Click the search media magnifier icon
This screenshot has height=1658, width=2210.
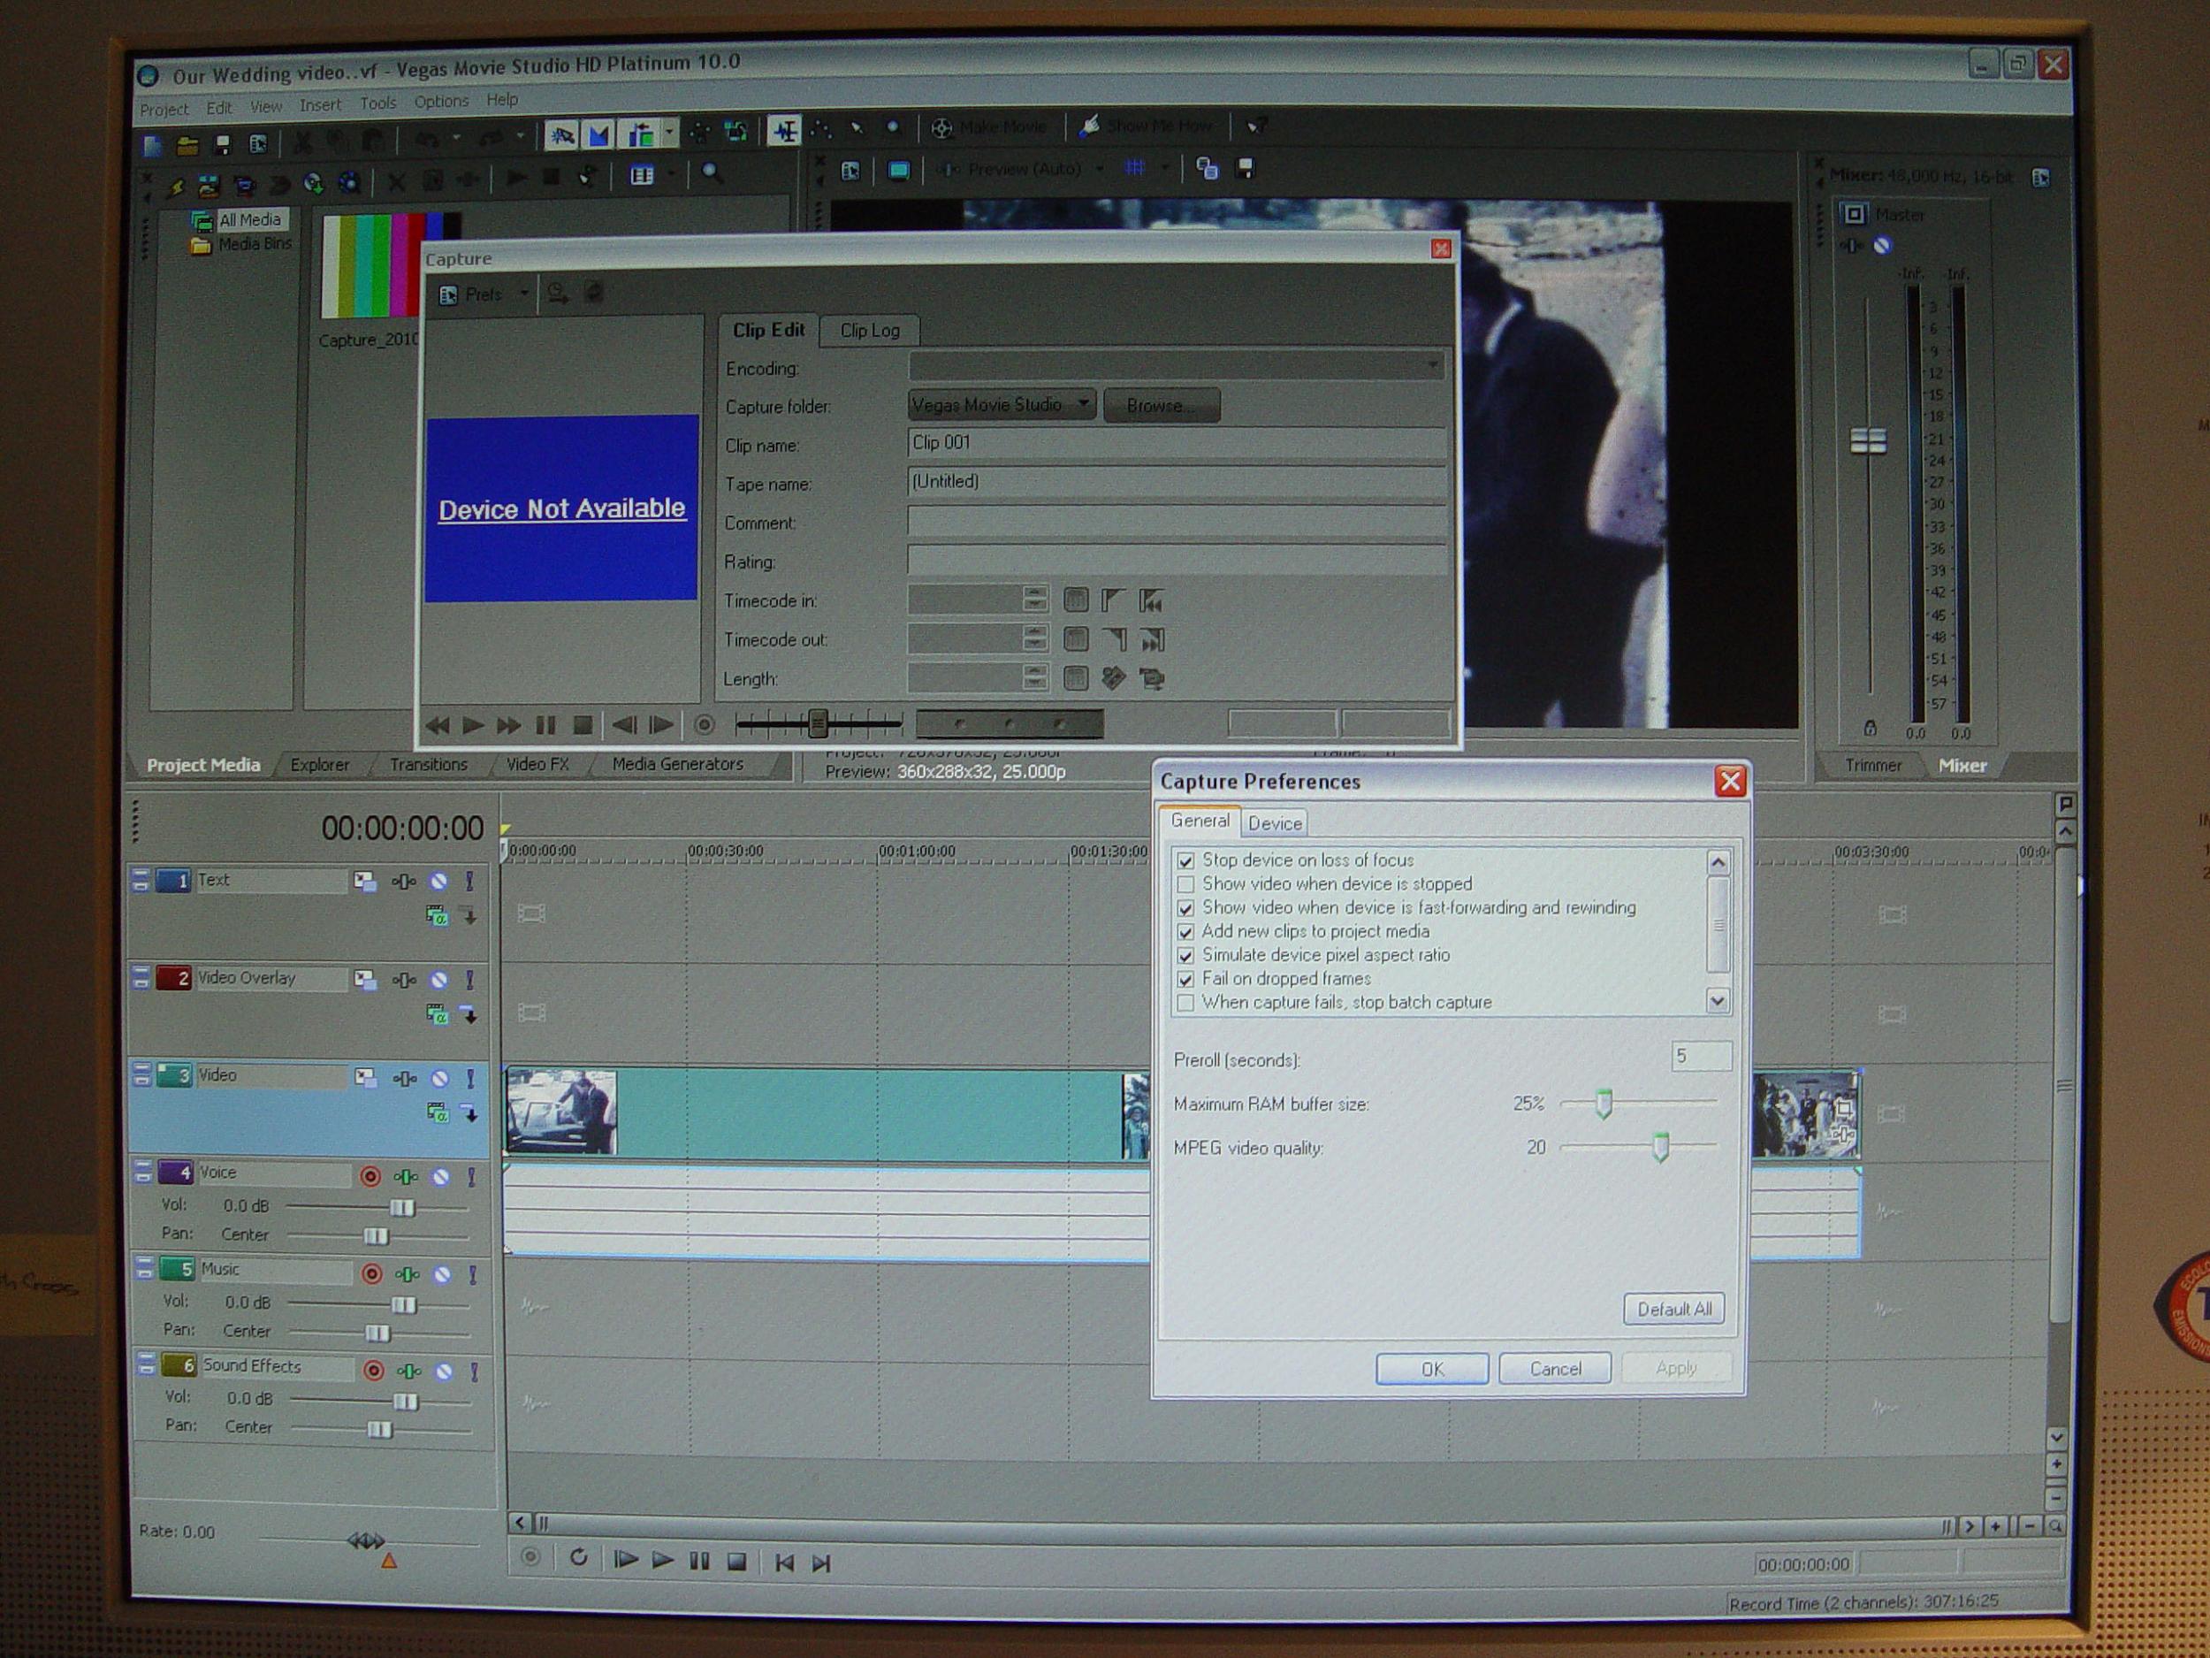(712, 173)
